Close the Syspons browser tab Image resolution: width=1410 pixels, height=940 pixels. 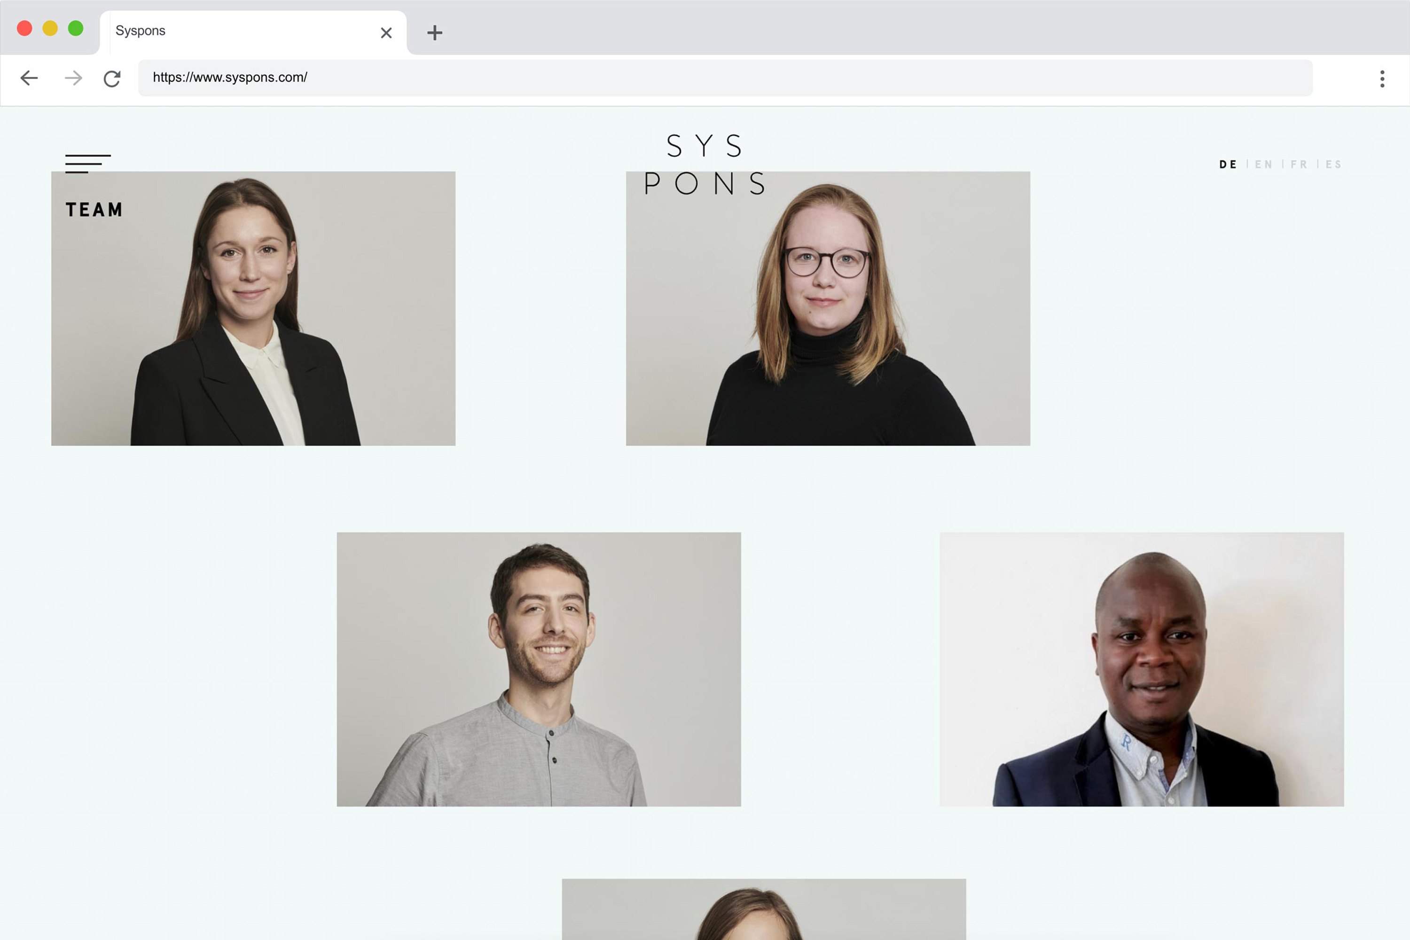[386, 32]
